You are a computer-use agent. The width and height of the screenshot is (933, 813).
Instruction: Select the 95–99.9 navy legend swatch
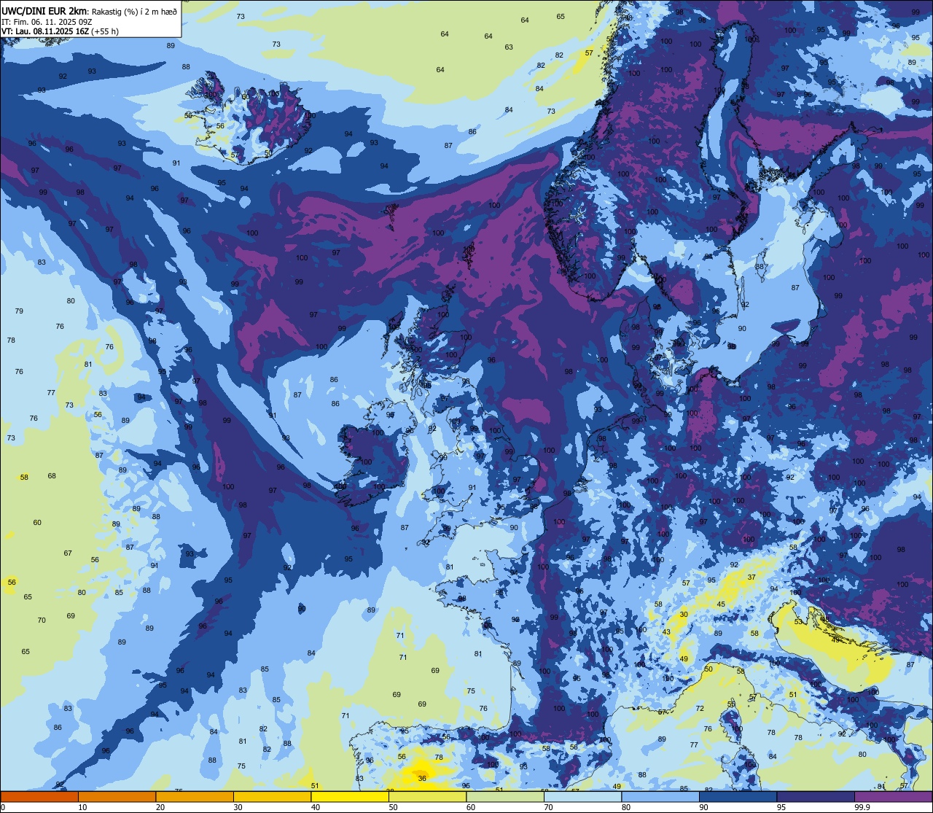coord(816,796)
